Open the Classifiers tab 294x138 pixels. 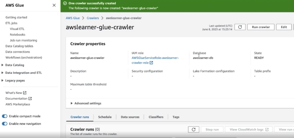click(156, 117)
